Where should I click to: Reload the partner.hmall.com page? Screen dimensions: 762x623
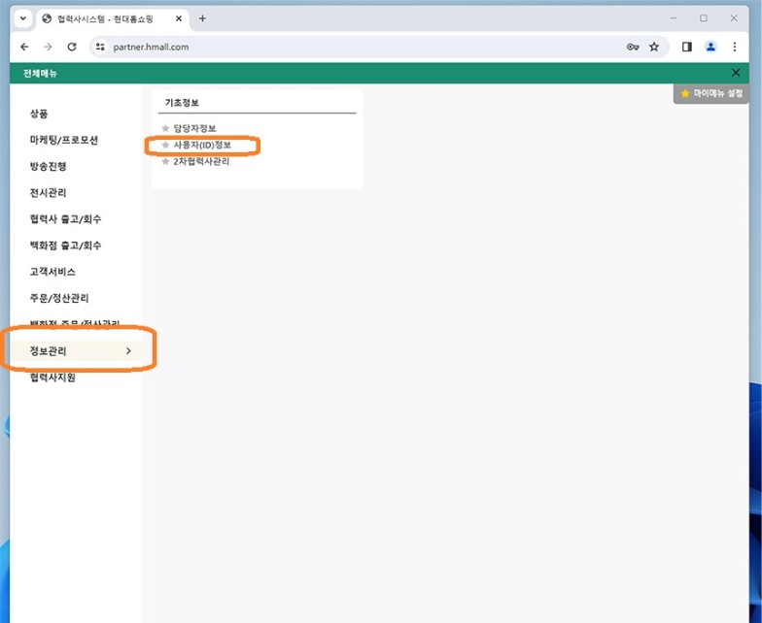click(72, 47)
